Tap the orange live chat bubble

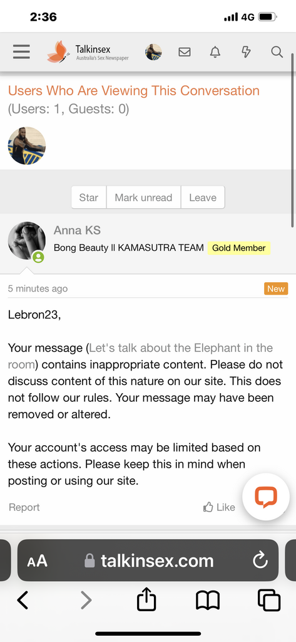click(266, 497)
